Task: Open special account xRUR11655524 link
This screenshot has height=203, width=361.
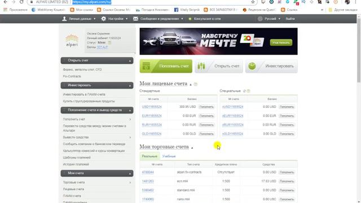Action: click(x=232, y=125)
